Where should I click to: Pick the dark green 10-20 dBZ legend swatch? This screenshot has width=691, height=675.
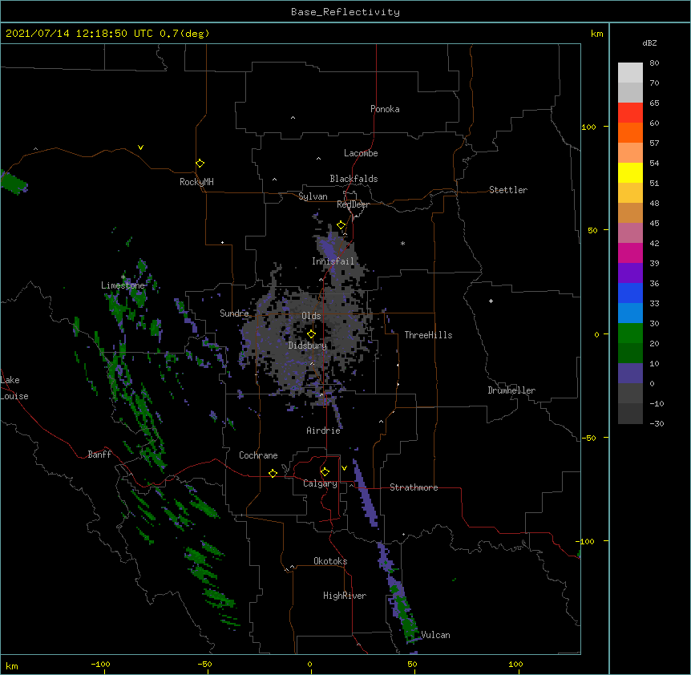630,354
